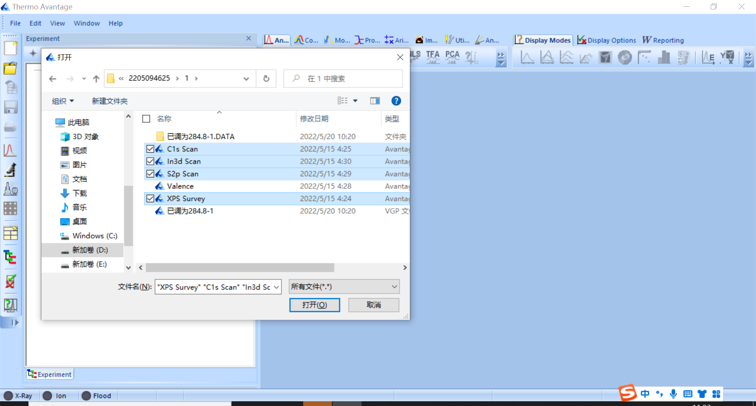
Task: Open the Window menu
Action: tap(87, 23)
